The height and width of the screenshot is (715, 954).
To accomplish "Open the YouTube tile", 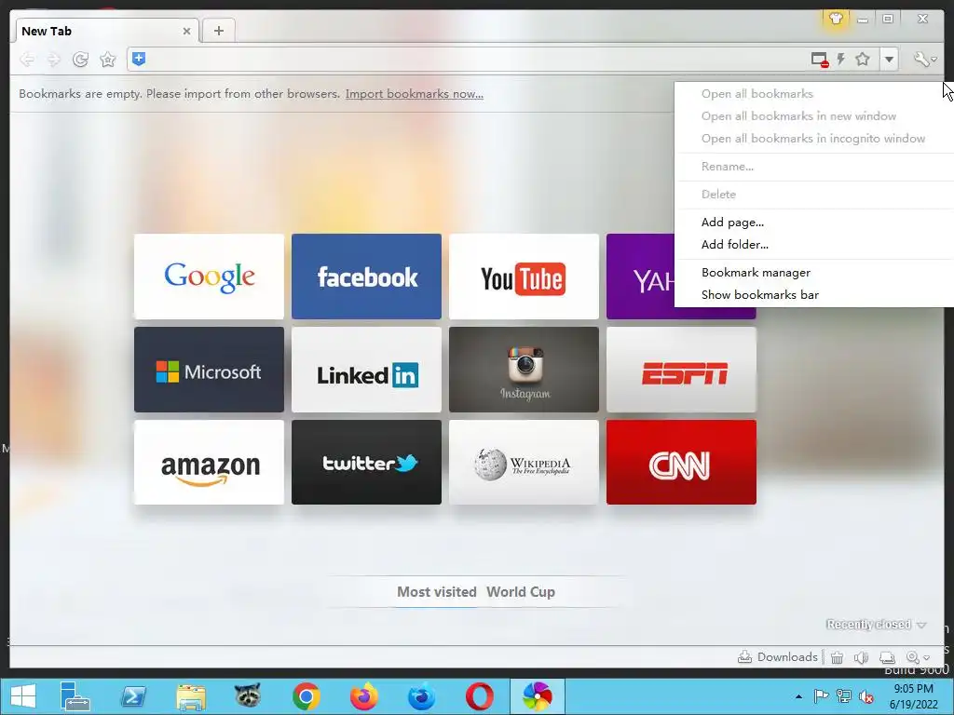I will [524, 277].
